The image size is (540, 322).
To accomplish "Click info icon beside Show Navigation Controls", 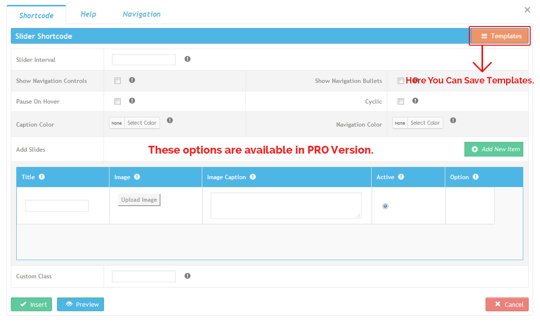I will [x=132, y=80].
